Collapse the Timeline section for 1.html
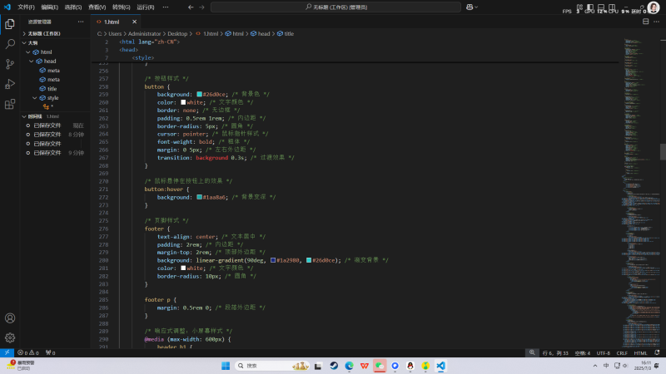666x374 pixels. (x=55, y=116)
